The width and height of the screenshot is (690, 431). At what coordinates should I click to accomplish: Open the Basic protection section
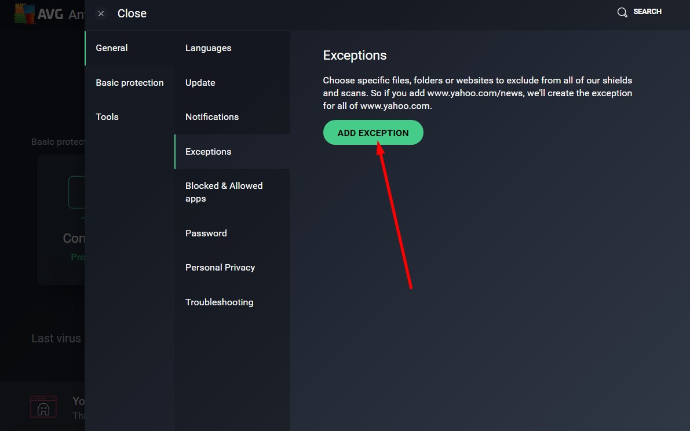[130, 83]
